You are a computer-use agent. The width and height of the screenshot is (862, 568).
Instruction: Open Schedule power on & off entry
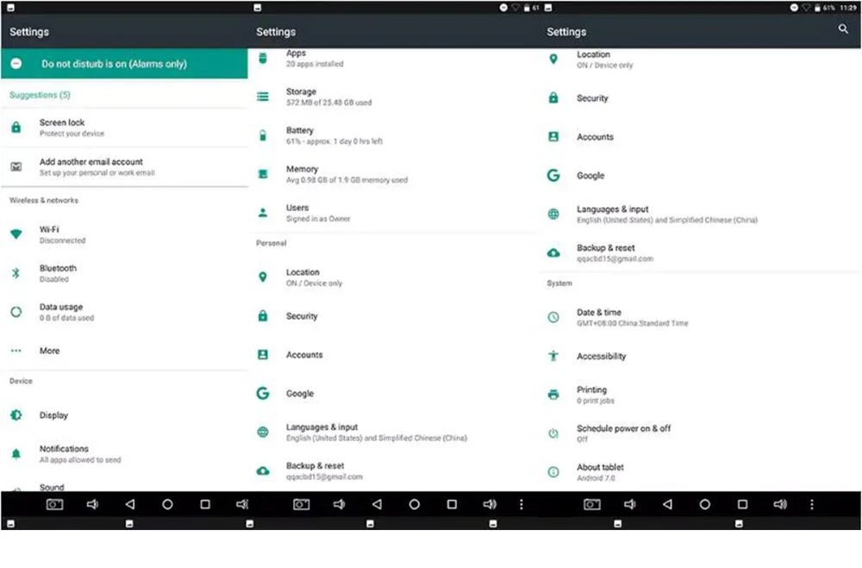pos(701,434)
